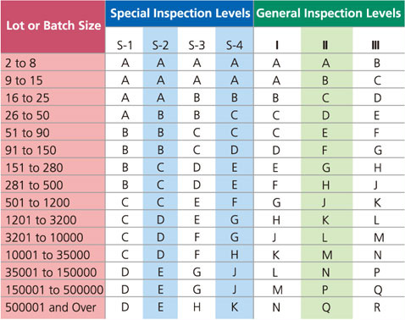Click letter H in the S-3 column
Screen dimensions: 405x320
(197, 307)
